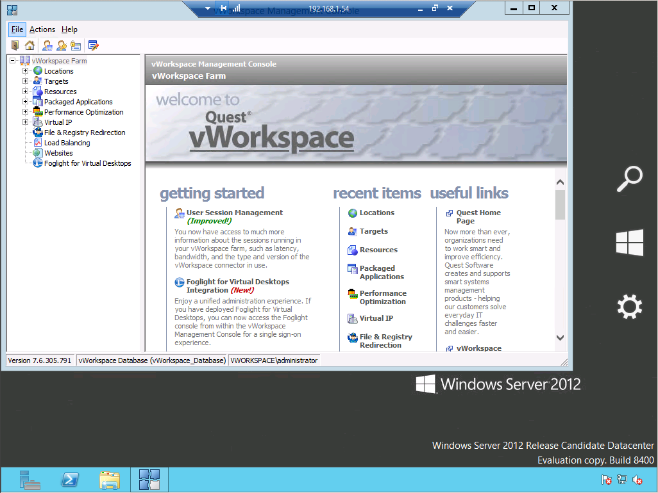Click the Load Balancing tree icon
The image size is (658, 493).
tap(38, 142)
